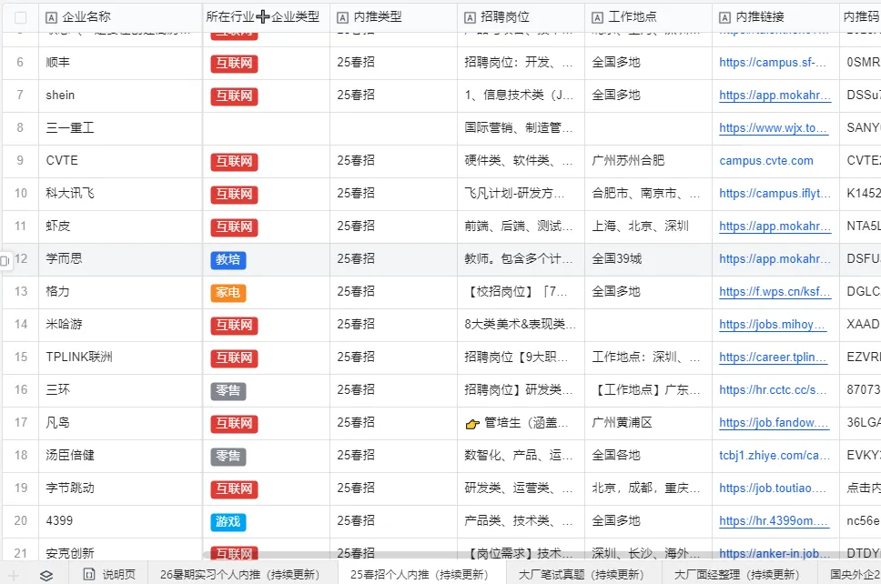This screenshot has height=584, width=881.
Task: Click the 企业名称 column header
Action: click(120, 17)
